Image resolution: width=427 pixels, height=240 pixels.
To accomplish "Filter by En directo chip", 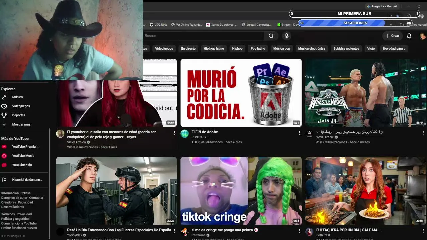I will (188, 49).
